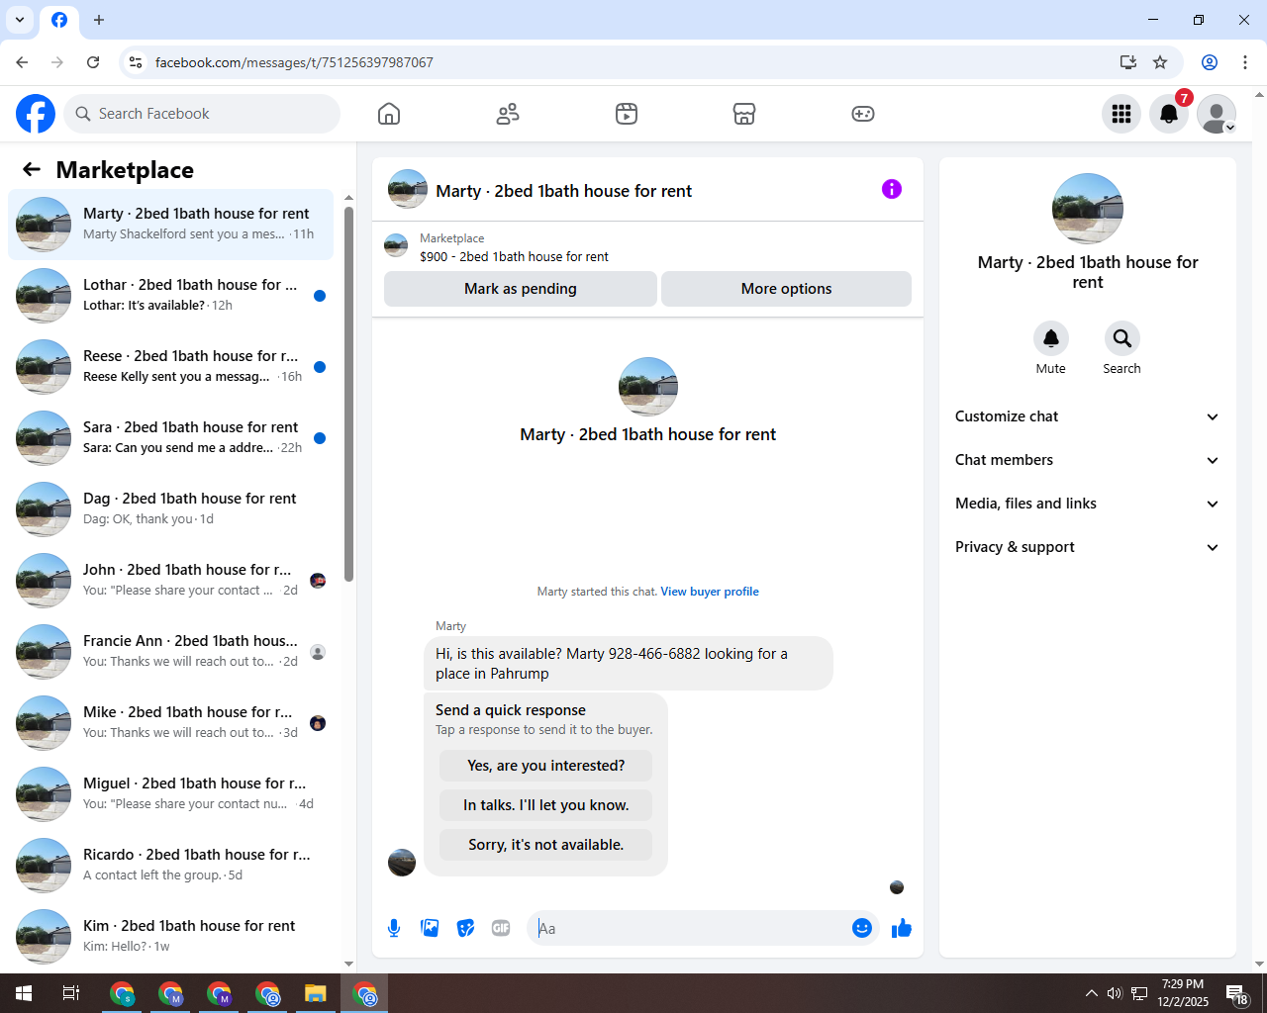1267x1013 pixels.
Task: Open Reese conversation in list
Action: point(171,367)
